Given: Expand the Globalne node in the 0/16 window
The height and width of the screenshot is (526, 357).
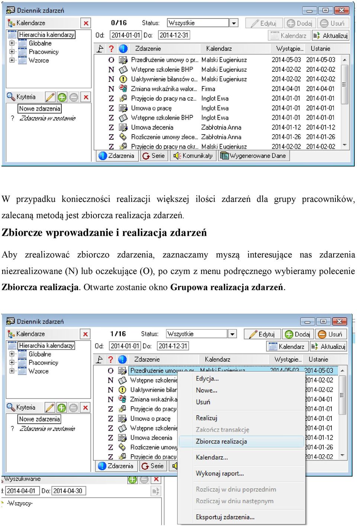Looking at the screenshot, I should (12, 43).
